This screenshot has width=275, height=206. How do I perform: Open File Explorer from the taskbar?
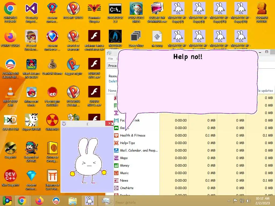(73, 201)
